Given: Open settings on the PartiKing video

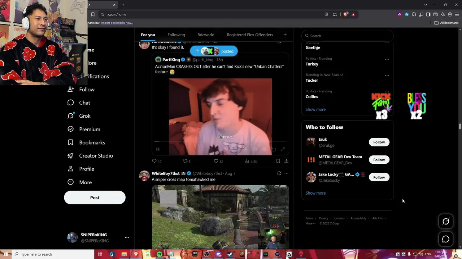Looking at the screenshot, I should point(264,149).
